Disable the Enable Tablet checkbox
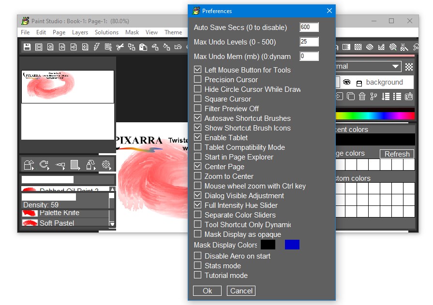Screen dimensions: 433x305 (x=197, y=137)
